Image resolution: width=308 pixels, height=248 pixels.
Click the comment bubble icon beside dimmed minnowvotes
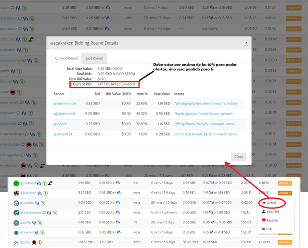24,61
